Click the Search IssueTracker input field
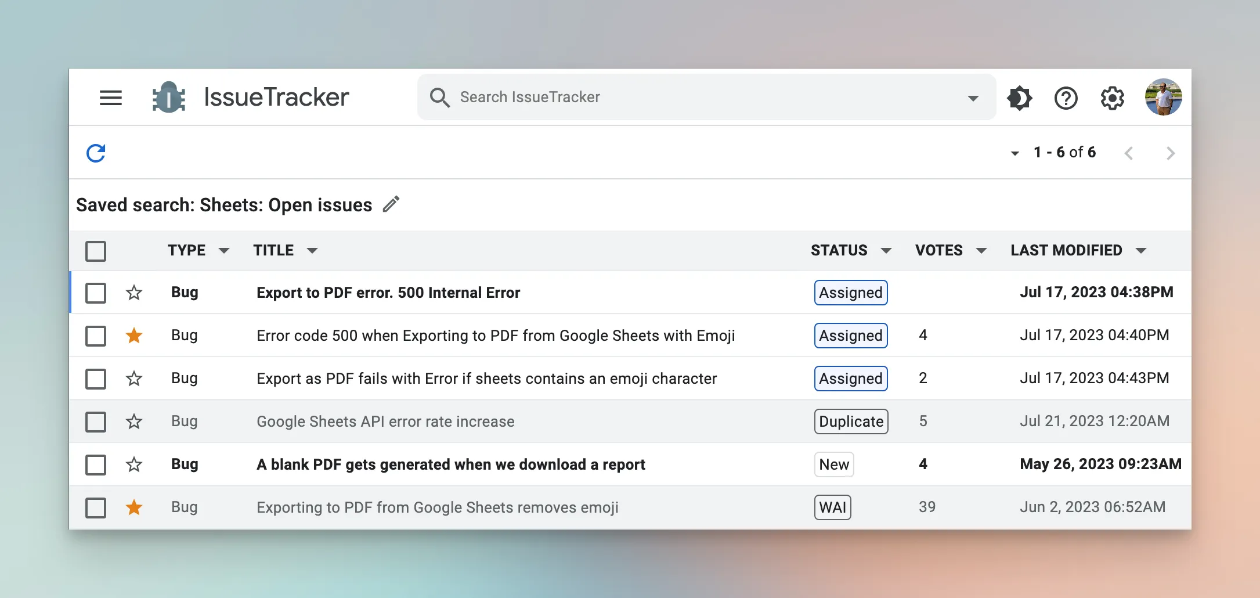The image size is (1260, 598). pos(696,97)
